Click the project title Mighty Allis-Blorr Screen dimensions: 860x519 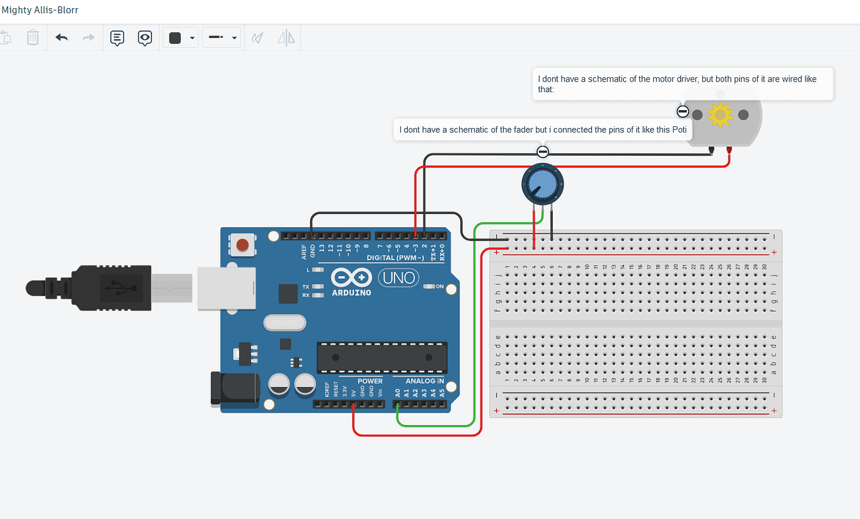click(40, 10)
